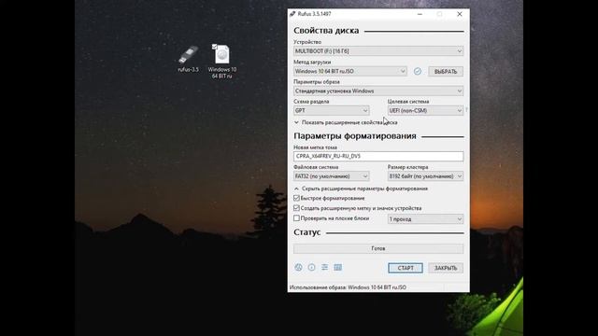The image size is (598, 336).
Task: Open the Метод загрузки dropdown
Action: [x=350, y=71]
